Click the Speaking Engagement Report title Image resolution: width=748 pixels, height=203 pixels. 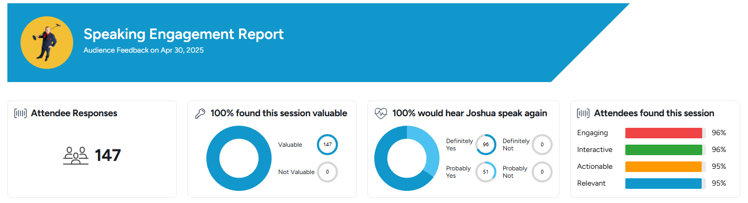(x=184, y=34)
